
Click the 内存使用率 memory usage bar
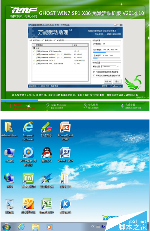pyautogui.click(x=106, y=52)
